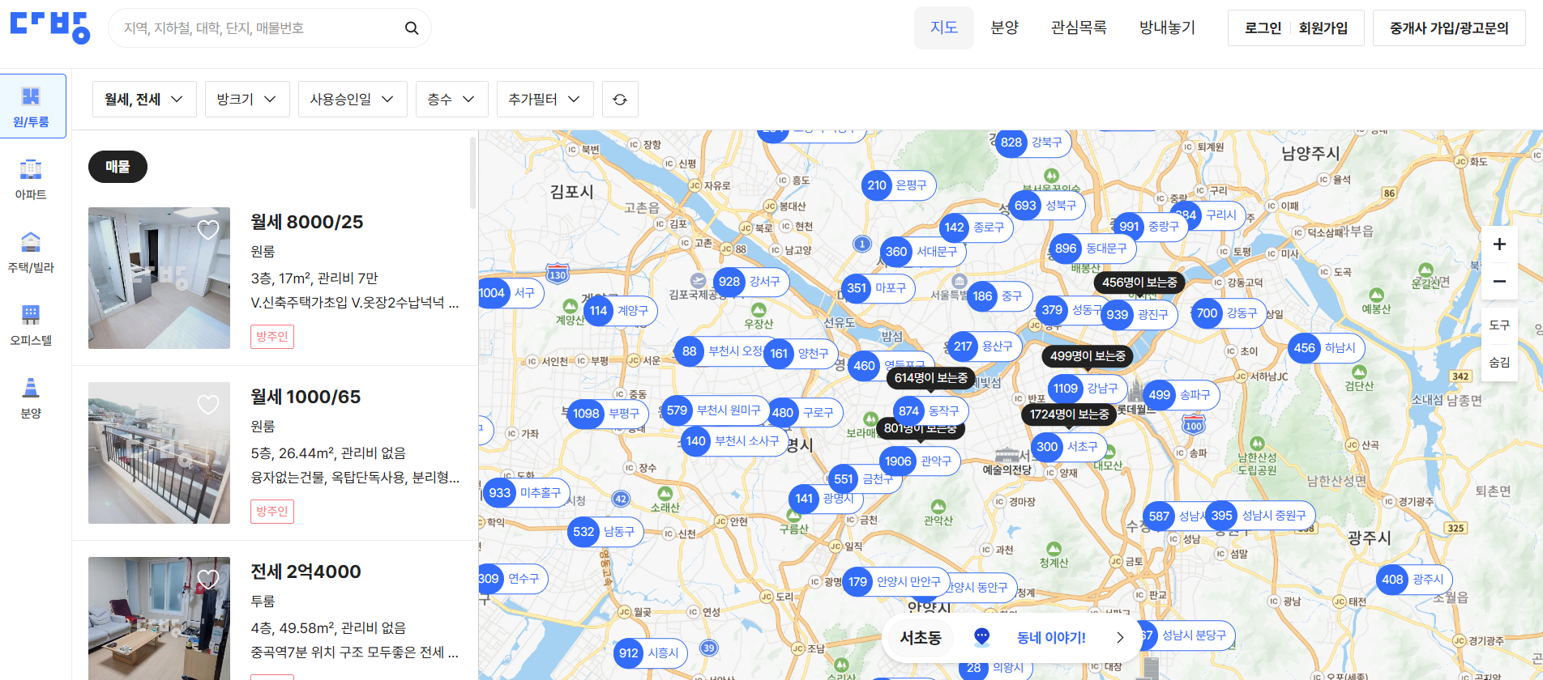Expand 동네 이야기 with the chevron arrow

pyautogui.click(x=1120, y=638)
